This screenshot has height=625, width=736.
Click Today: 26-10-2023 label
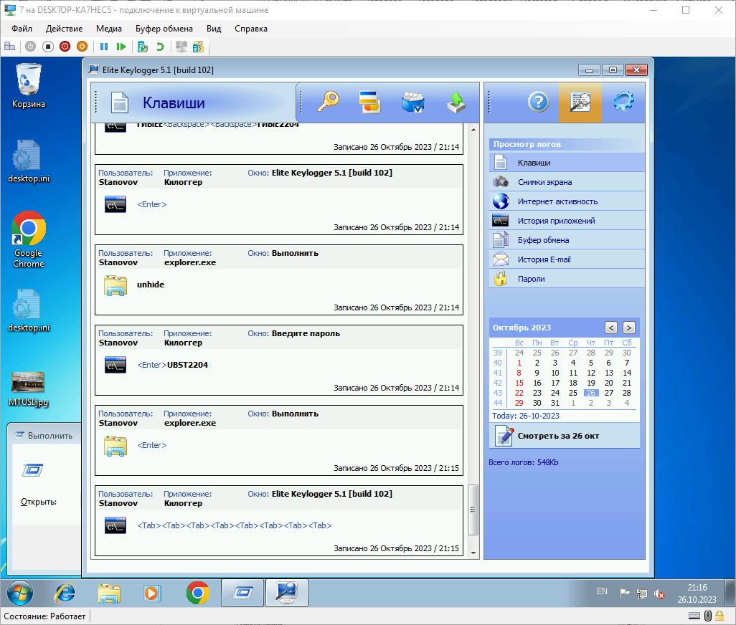[x=526, y=416]
